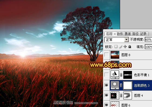Click the link icon on 色彩平衡 1
The width and height of the screenshot is (152, 107).
tap(121, 75)
